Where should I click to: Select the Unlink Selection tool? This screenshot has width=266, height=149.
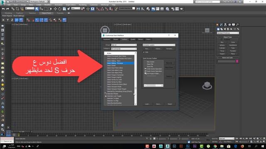(17, 9)
